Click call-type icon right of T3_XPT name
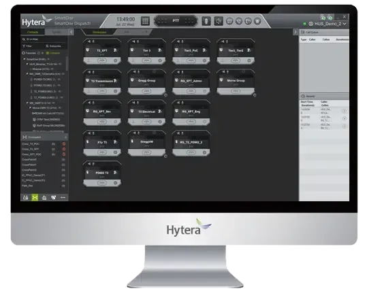This screenshot has height=289, width=365. click(x=115, y=50)
